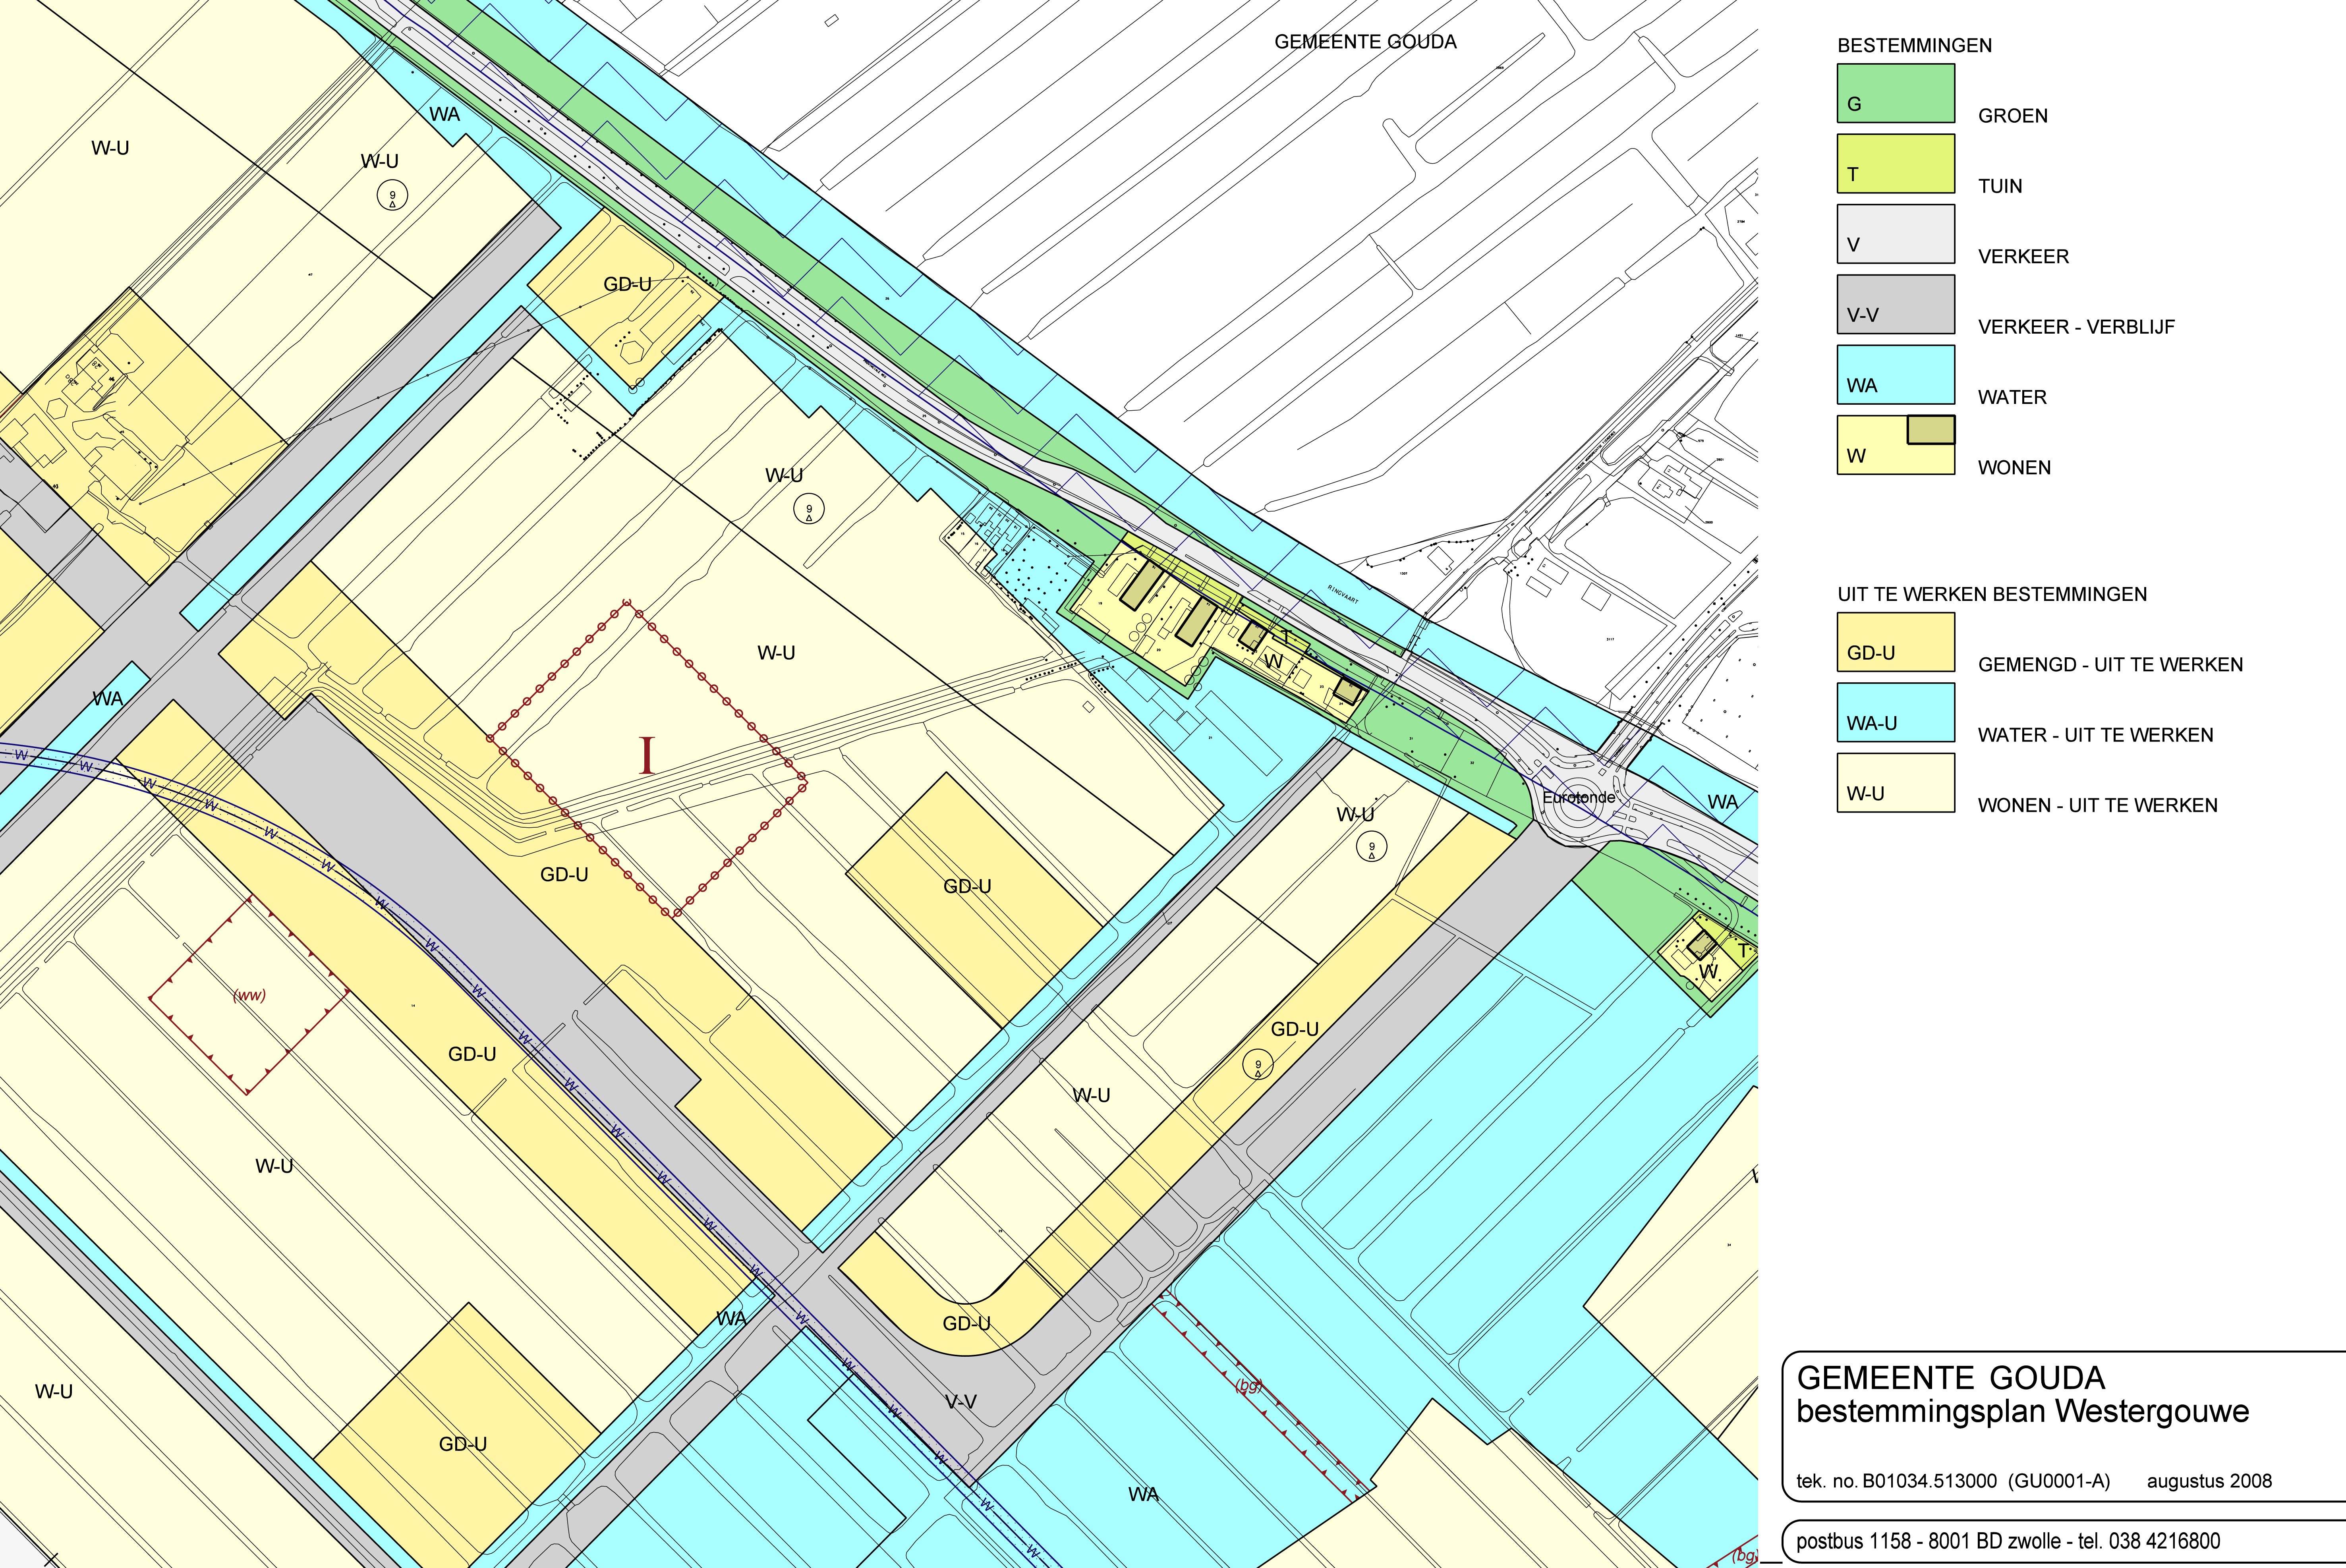Click the GD-U legend swatch
Screen dimensions: 2346x1568
tap(1895, 642)
